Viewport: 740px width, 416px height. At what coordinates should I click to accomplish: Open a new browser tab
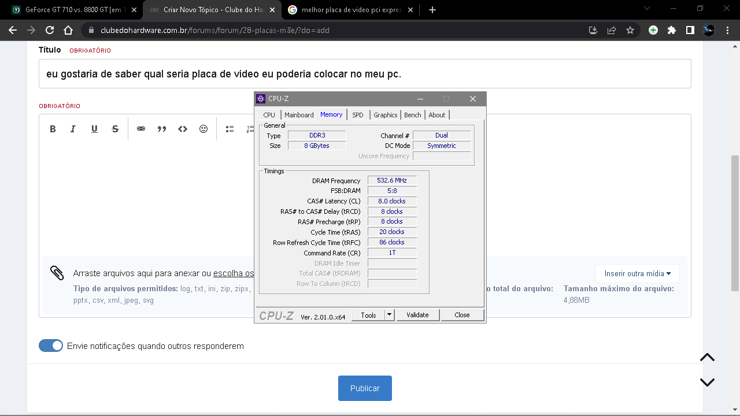tap(432, 10)
